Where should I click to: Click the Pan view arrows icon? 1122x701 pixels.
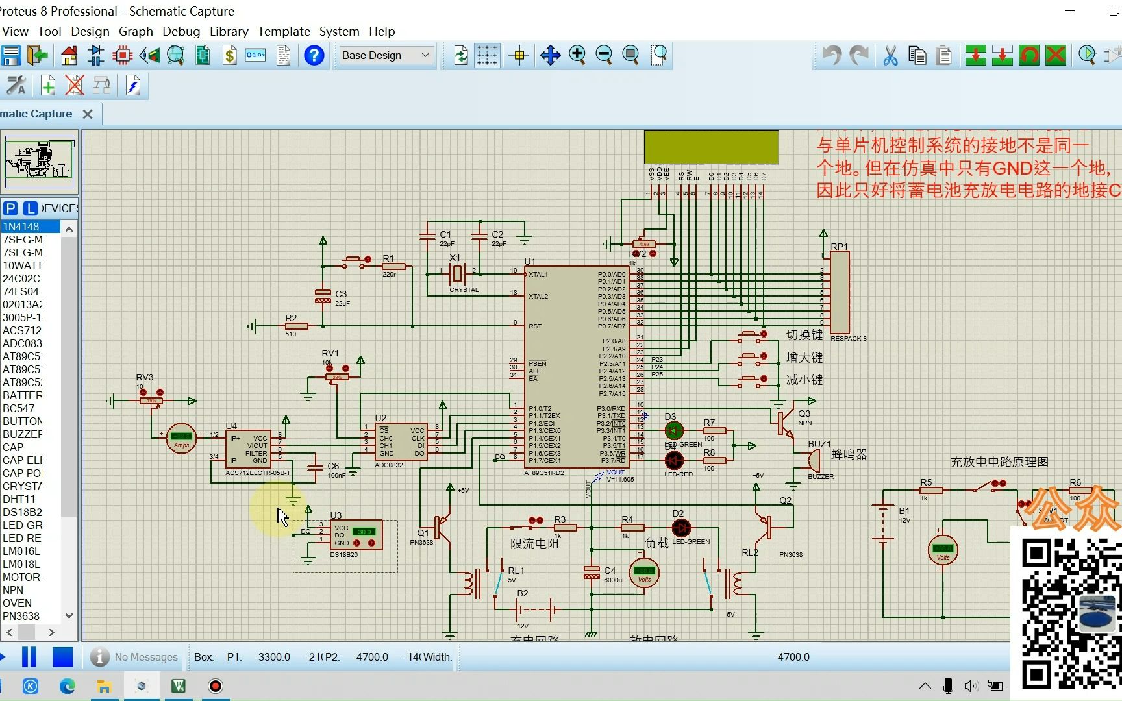point(550,55)
